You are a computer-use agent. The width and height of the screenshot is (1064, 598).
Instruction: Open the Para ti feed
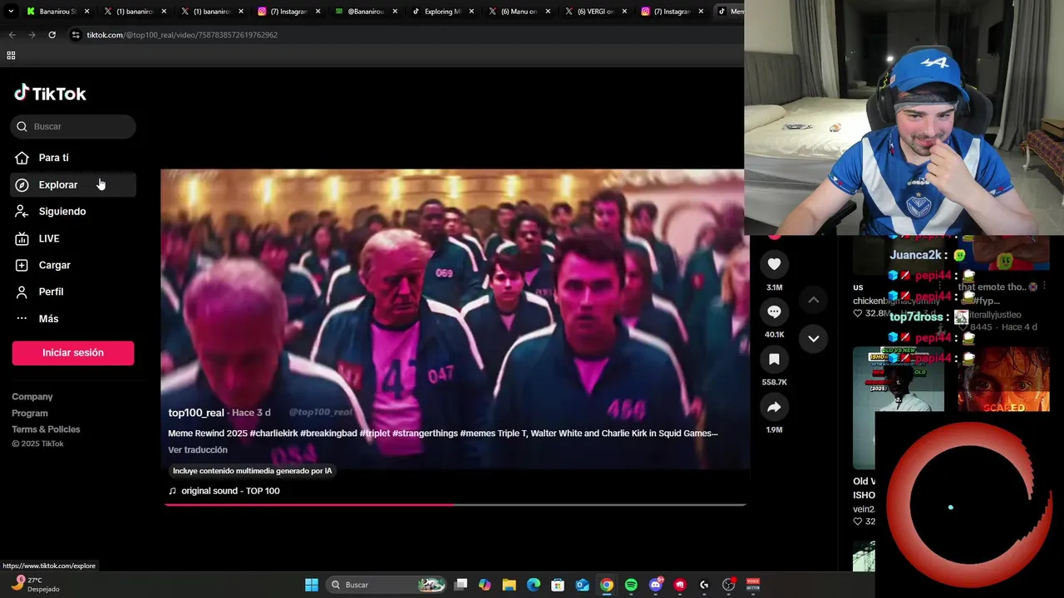click(53, 158)
